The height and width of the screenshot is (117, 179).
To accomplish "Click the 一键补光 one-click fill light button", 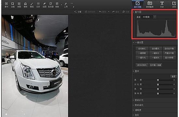I will (142, 58).
